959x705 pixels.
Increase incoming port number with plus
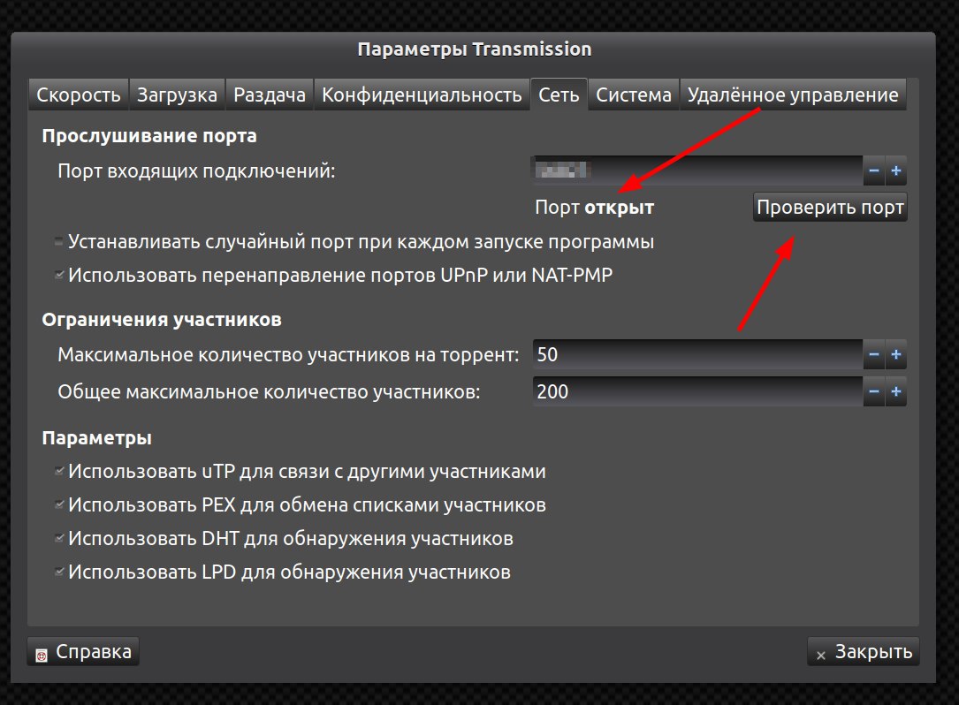(896, 171)
